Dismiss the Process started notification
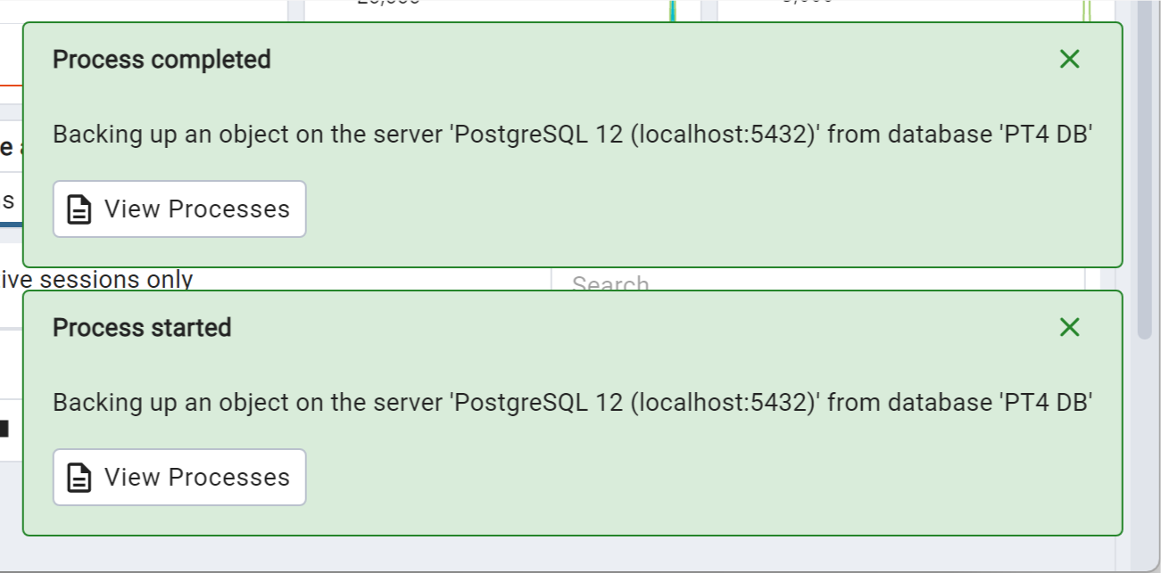1161x573 pixels. pyautogui.click(x=1069, y=328)
